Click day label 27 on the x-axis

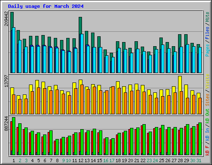(174, 160)
